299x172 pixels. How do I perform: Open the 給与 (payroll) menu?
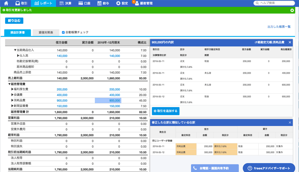click(x=104, y=3)
